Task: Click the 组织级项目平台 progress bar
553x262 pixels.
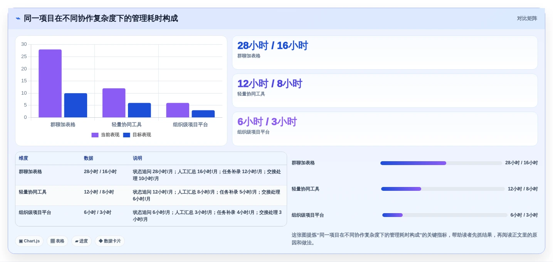Action: coord(445,215)
